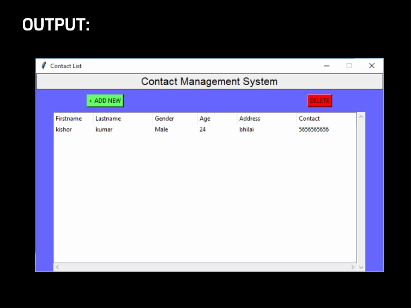Click the contact number 5656565656
This screenshot has height=308, width=411.
(x=314, y=130)
